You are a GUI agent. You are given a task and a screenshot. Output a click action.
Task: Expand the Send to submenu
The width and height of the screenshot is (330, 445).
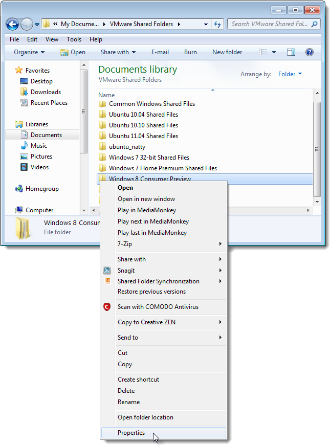tap(164, 338)
